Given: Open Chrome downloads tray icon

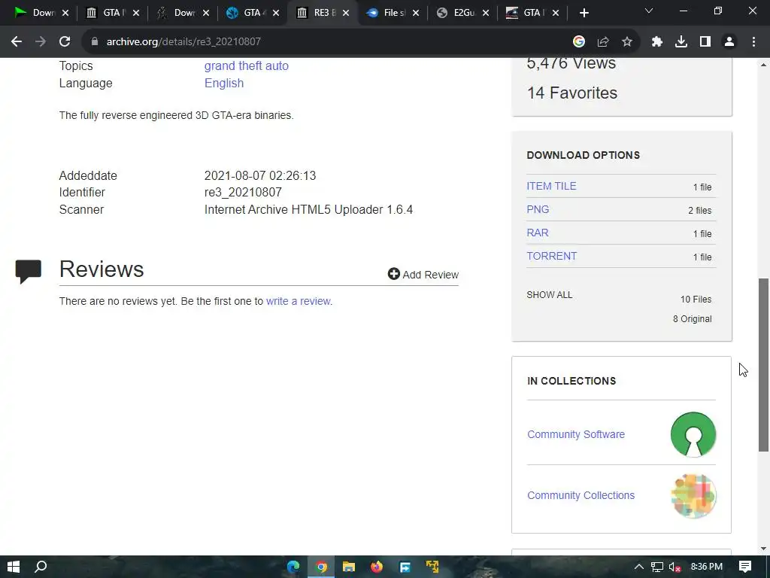Looking at the screenshot, I should point(681,42).
